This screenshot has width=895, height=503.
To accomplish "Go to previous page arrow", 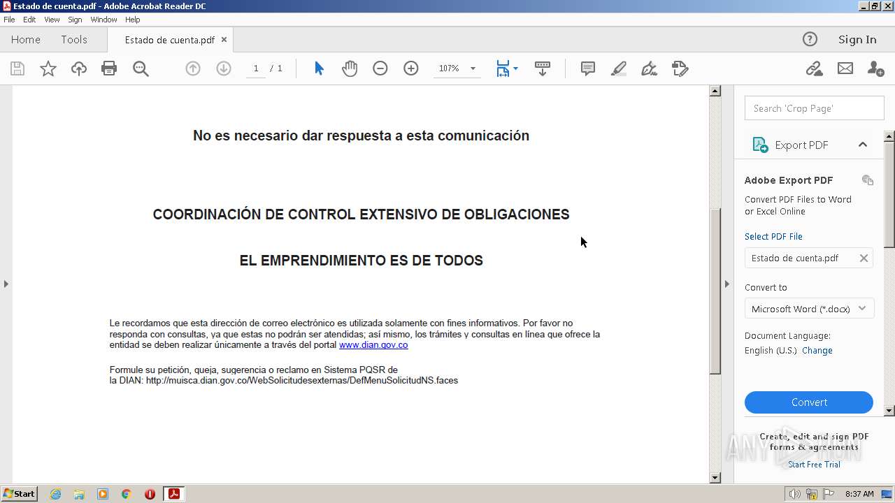I will 193,68.
